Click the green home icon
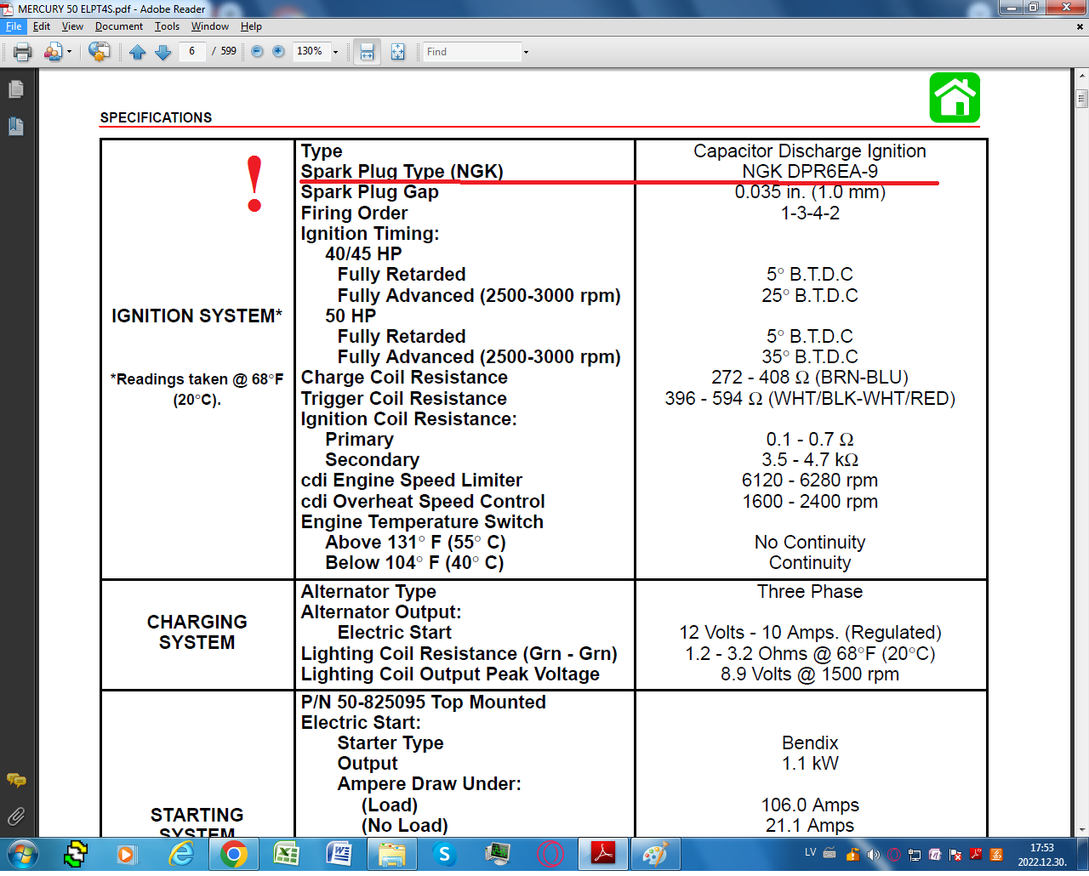This screenshot has width=1089, height=876. tap(955, 98)
